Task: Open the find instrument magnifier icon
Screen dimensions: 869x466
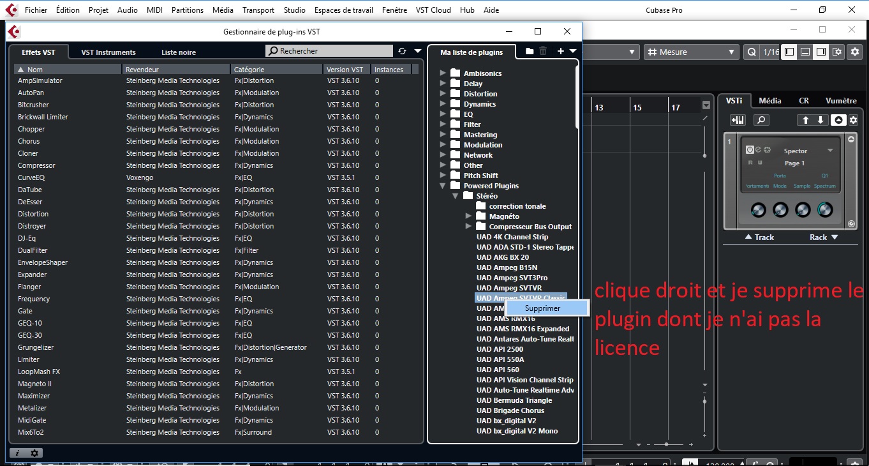Action: click(761, 120)
